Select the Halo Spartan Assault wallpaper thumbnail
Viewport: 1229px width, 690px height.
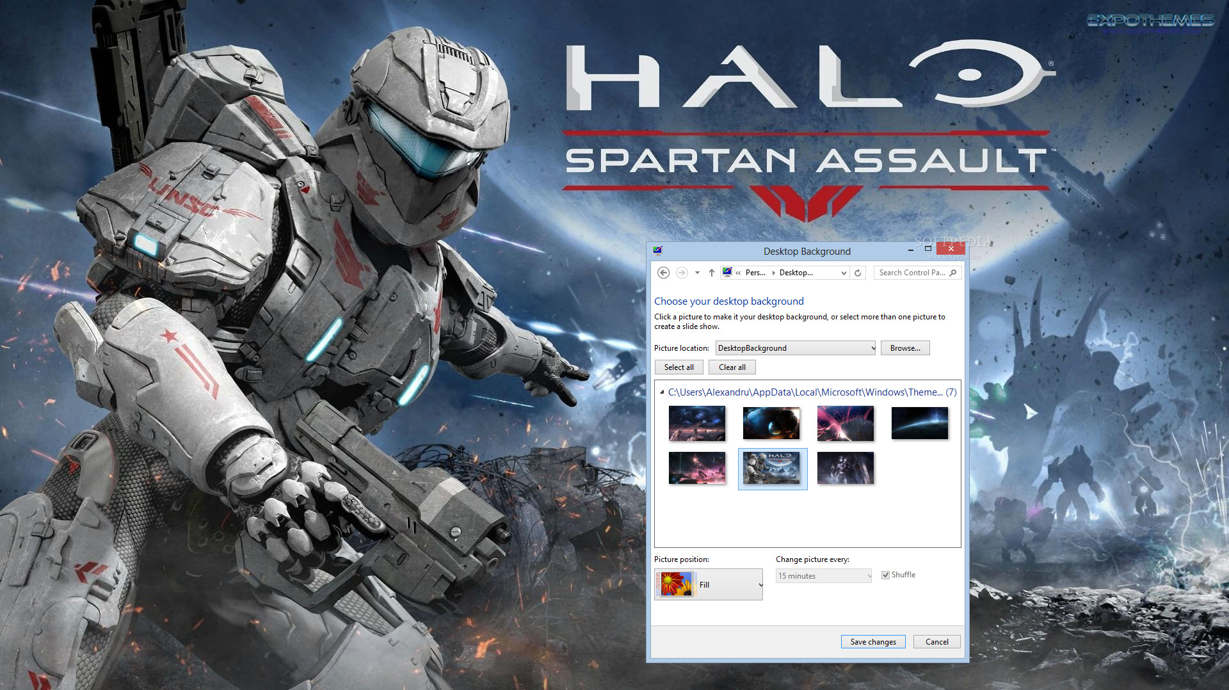(x=771, y=468)
